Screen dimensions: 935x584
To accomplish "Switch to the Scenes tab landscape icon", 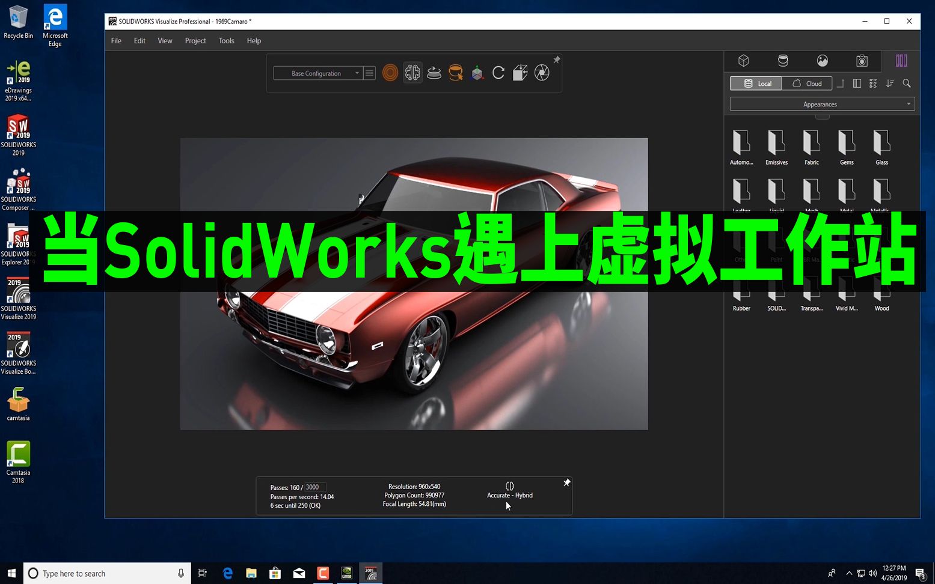I will click(823, 61).
